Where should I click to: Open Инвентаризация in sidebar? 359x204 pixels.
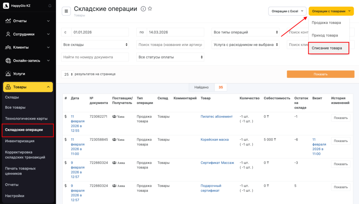pyautogui.click(x=20, y=141)
